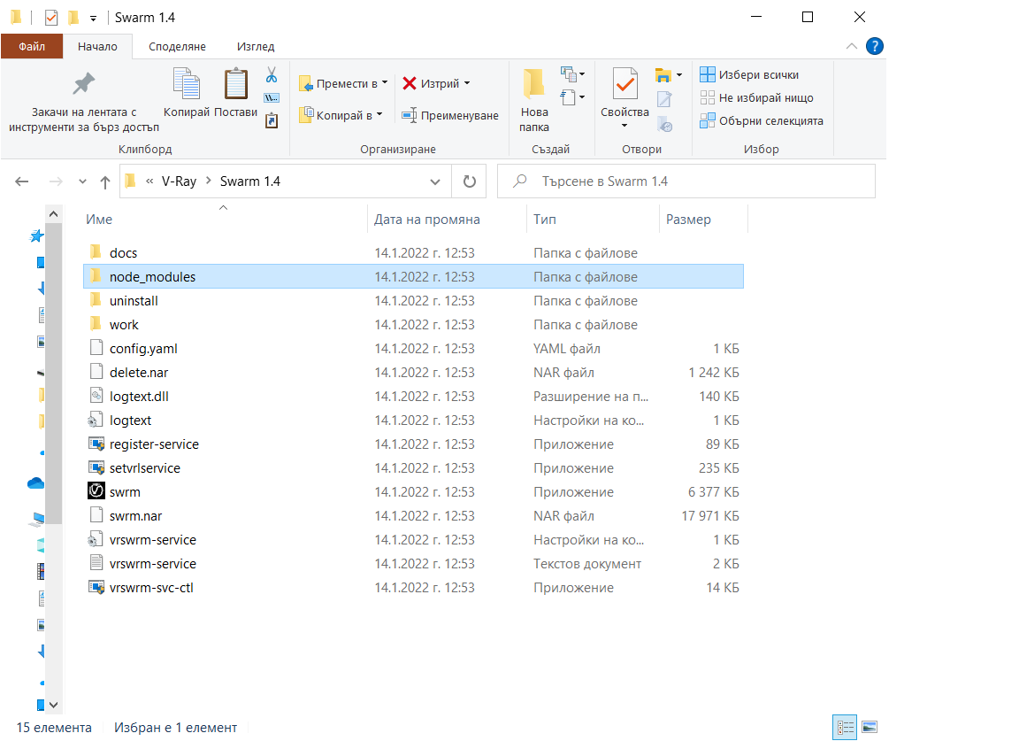The image size is (1019, 741).
Task: Select the uninstall folder
Action: (x=413, y=301)
